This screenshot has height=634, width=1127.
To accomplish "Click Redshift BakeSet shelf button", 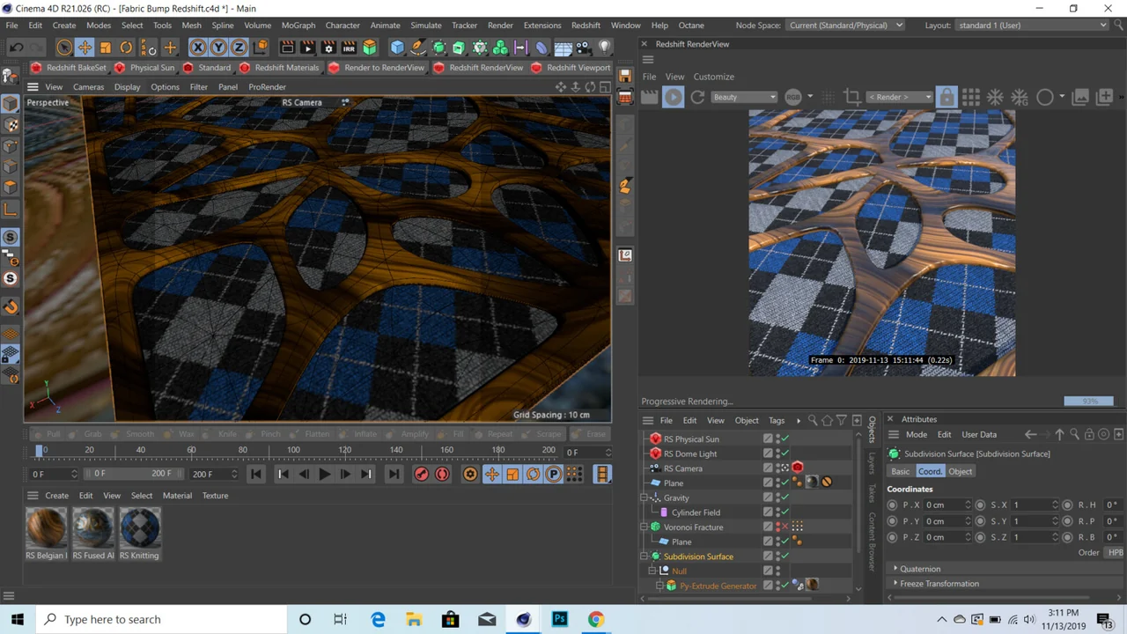I will 68,68.
